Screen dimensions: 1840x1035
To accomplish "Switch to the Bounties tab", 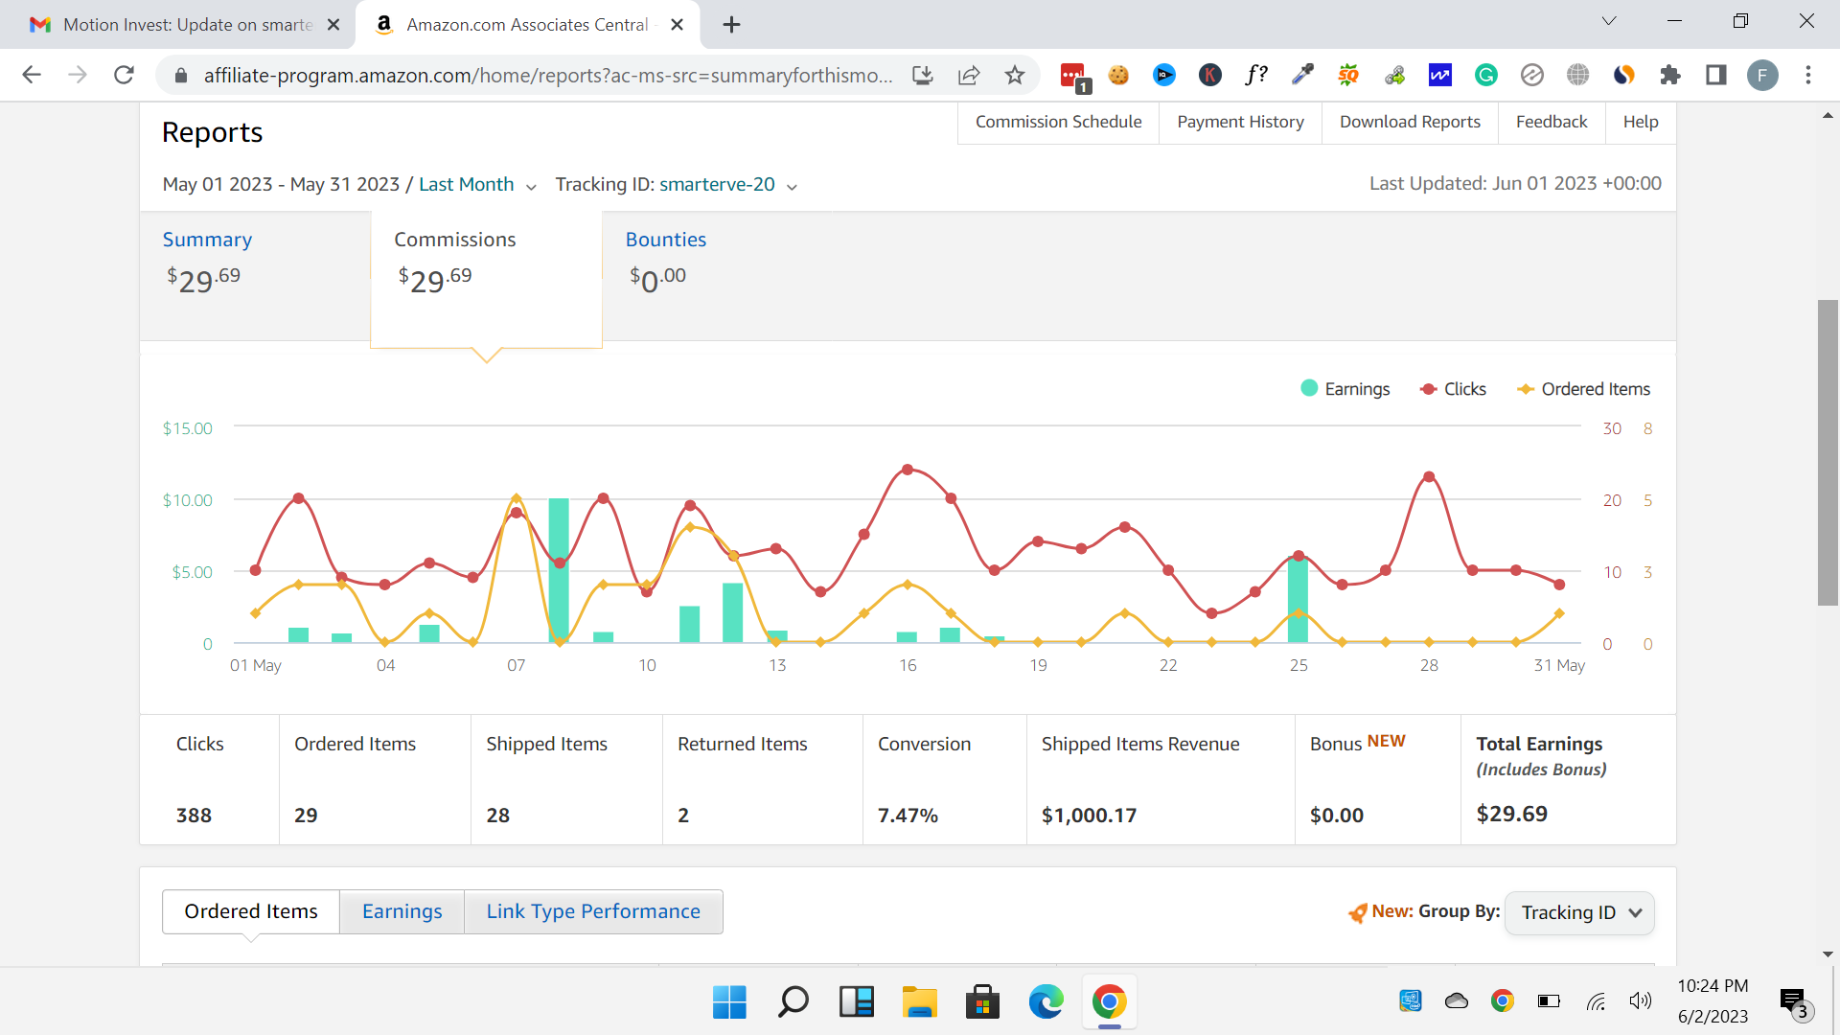I will [x=665, y=240].
